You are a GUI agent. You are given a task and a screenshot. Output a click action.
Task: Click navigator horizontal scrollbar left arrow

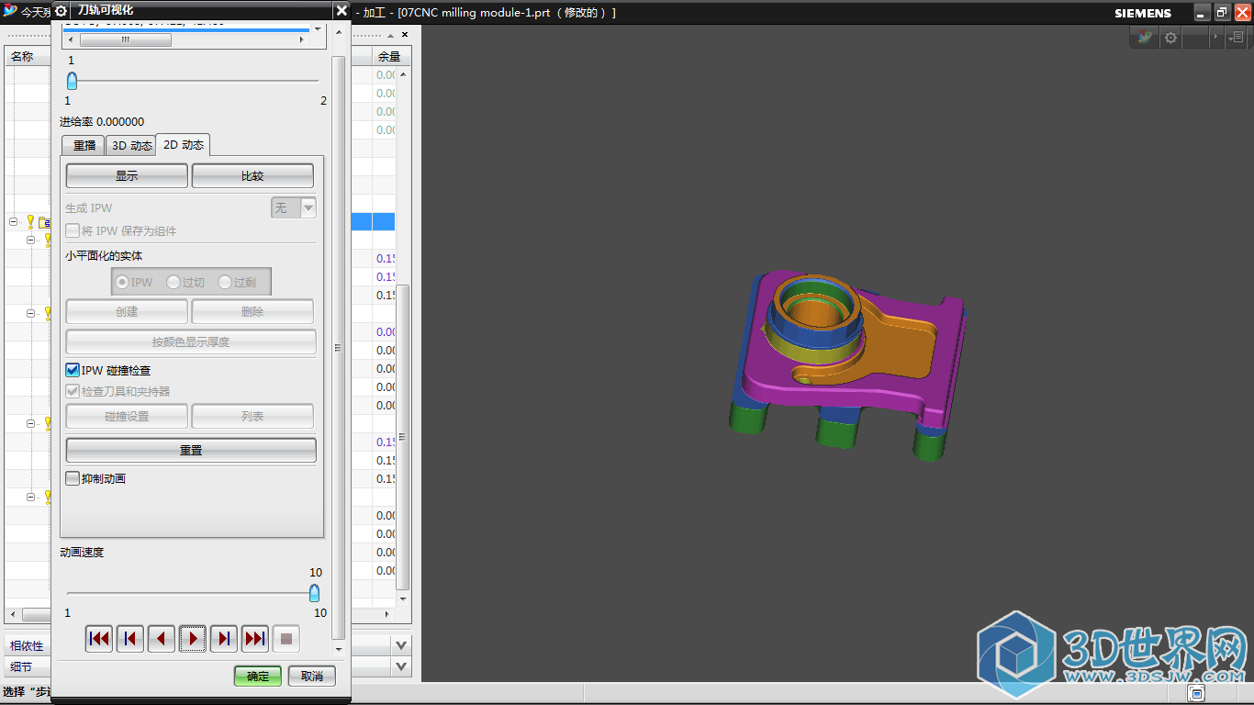click(x=11, y=615)
